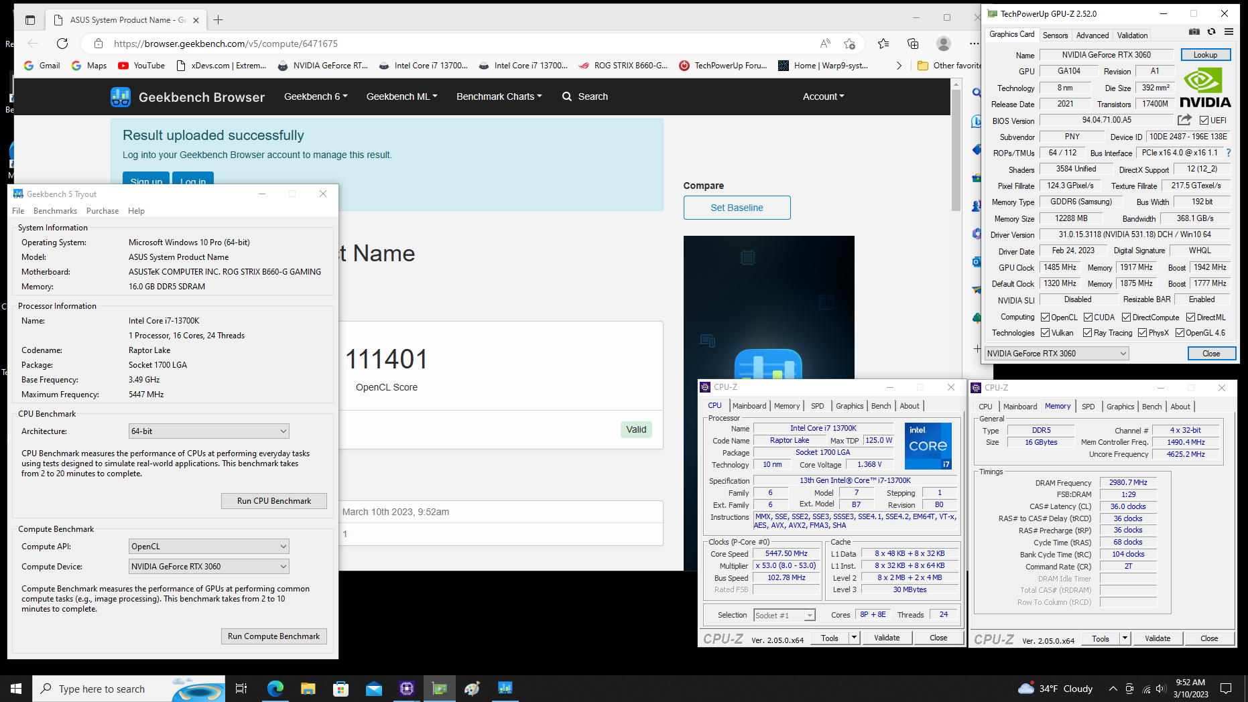Toggle the DirectCompute checkbox in GPU-Z

(x=1127, y=318)
